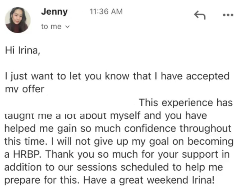
Task: Open the three-dot more options menu
Action: pos(228,15)
